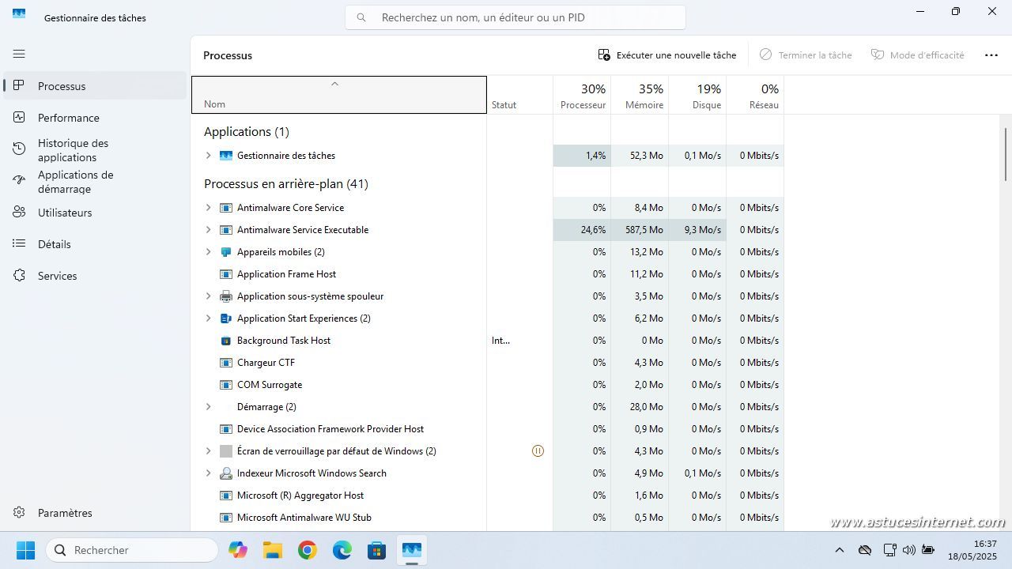This screenshot has height=569, width=1012.
Task: Select Microsoft Antimalware WU Stub row
Action: (487, 518)
